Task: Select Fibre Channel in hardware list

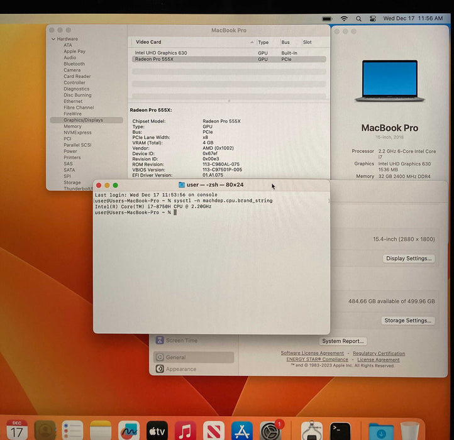Action: pos(79,107)
